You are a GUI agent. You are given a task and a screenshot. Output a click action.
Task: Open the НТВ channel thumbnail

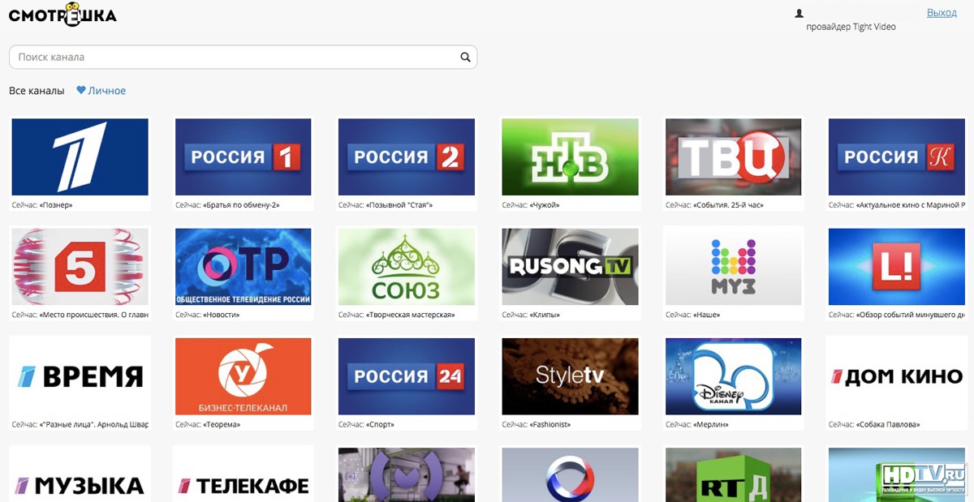point(571,157)
